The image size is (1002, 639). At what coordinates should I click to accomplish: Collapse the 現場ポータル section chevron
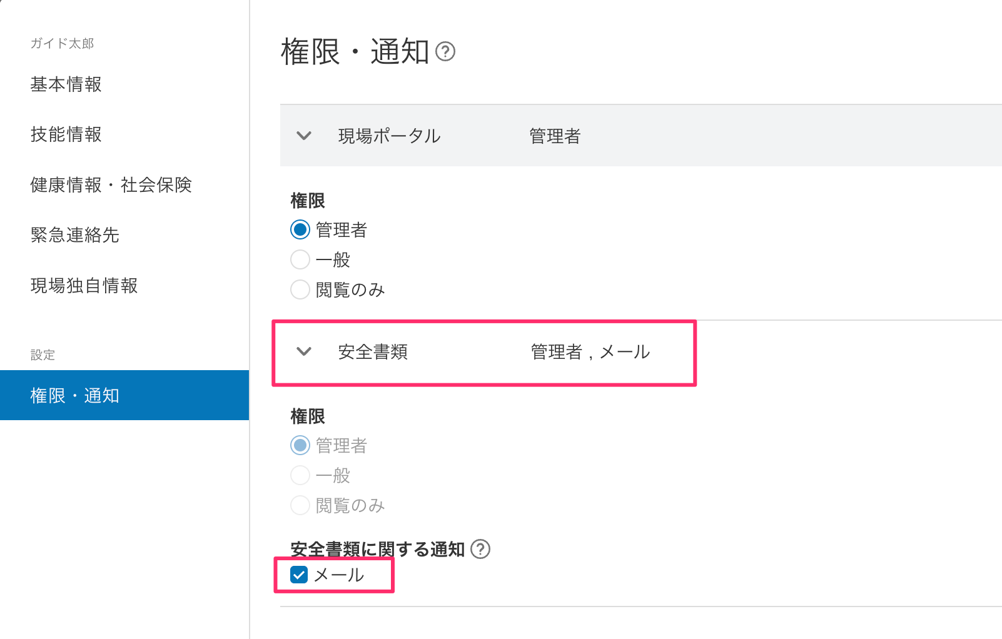pyautogui.click(x=304, y=136)
